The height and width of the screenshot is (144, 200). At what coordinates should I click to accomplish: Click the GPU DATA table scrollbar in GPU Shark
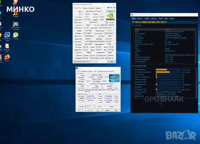[x=196, y=46]
